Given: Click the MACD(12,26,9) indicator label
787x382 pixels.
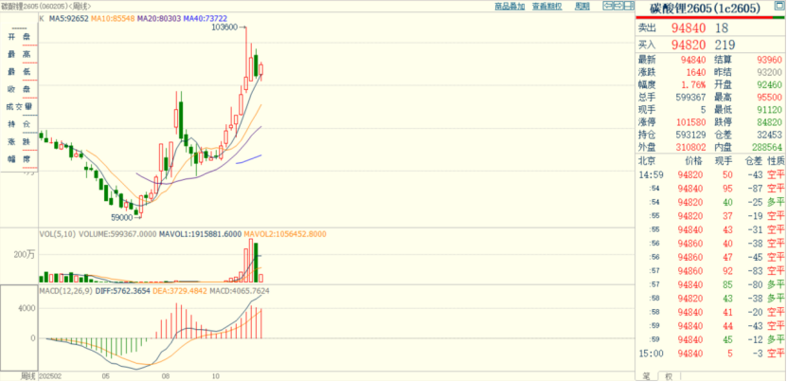Looking at the screenshot, I should pos(65,291).
